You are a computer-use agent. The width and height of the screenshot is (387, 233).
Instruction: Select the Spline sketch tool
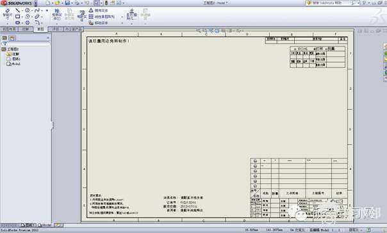coord(37,10)
